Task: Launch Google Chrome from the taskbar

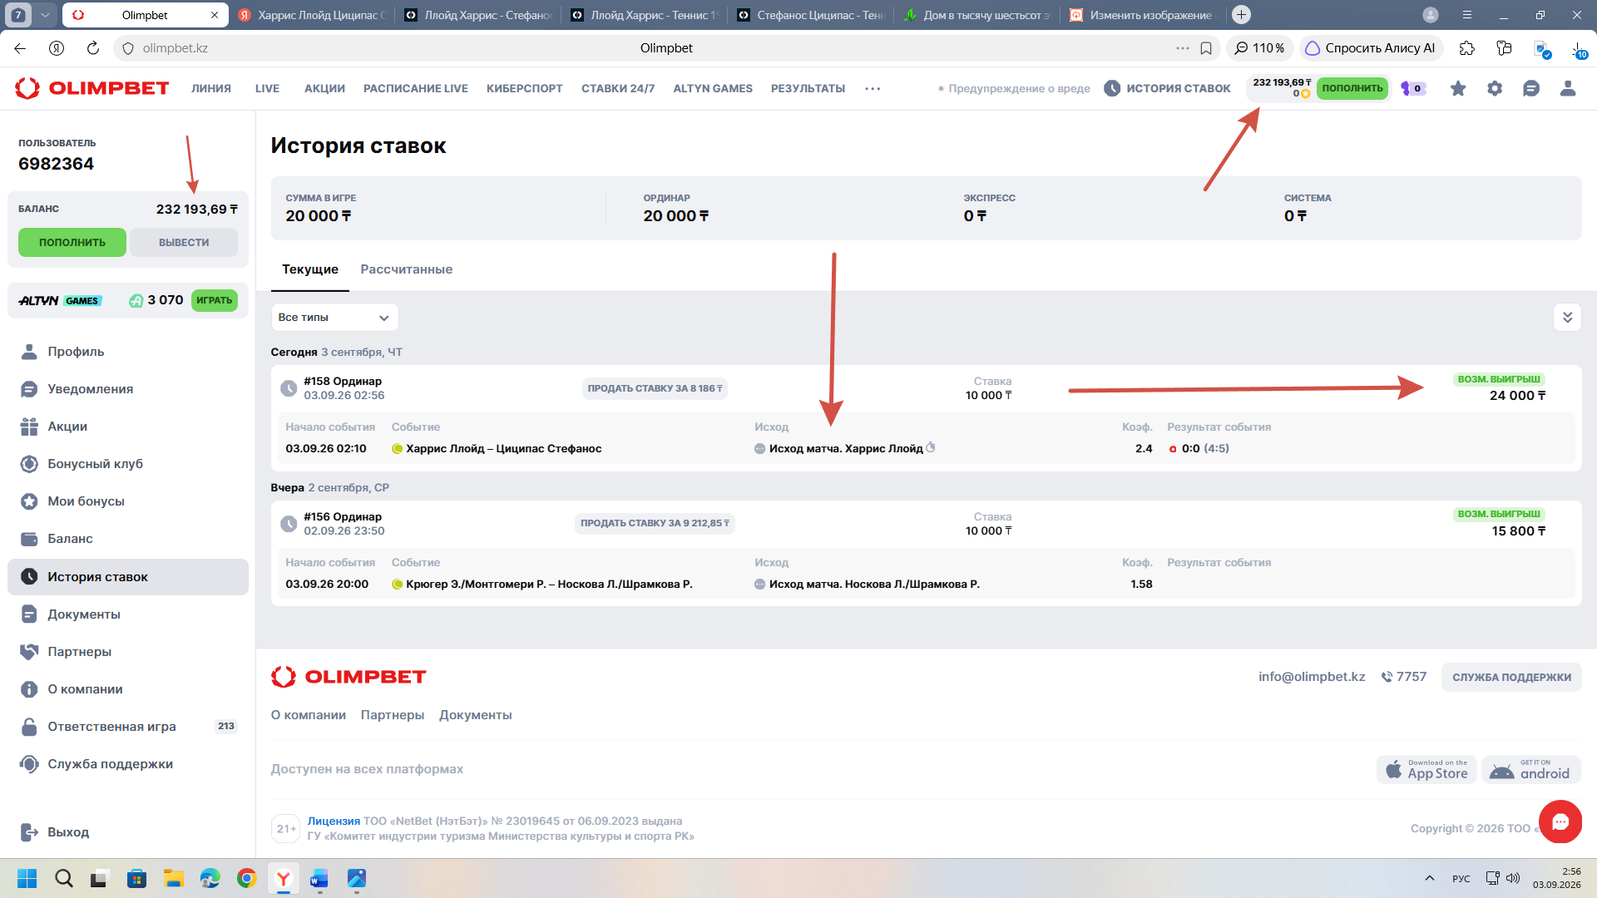Action: tap(247, 878)
